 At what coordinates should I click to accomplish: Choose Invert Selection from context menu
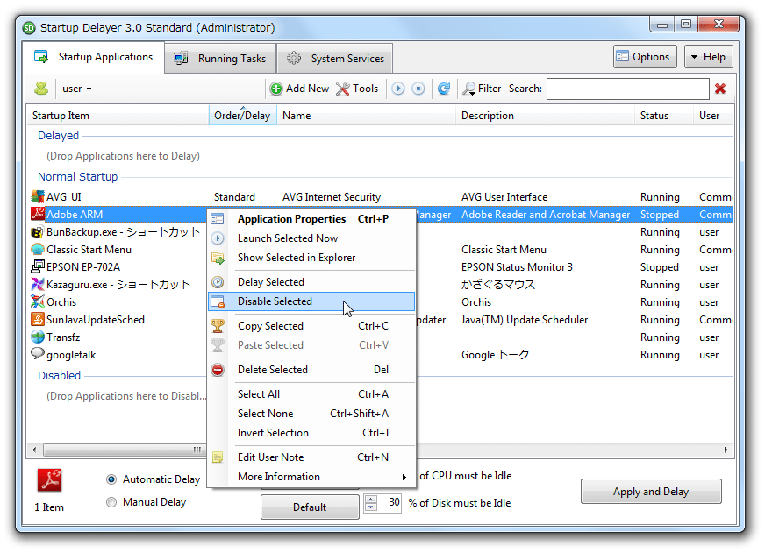click(x=312, y=433)
